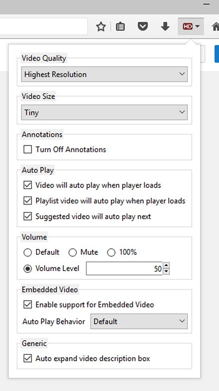This screenshot has width=219, height=391.
Task: Expand the Video Size Tiny dropdown
Action: coord(105,112)
